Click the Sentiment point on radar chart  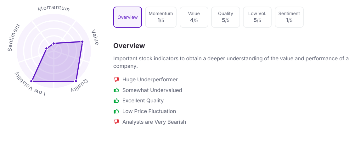(46, 48)
